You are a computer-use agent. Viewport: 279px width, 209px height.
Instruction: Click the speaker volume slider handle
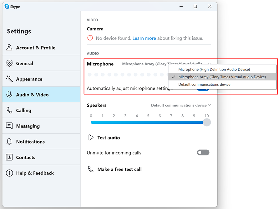[207, 122]
